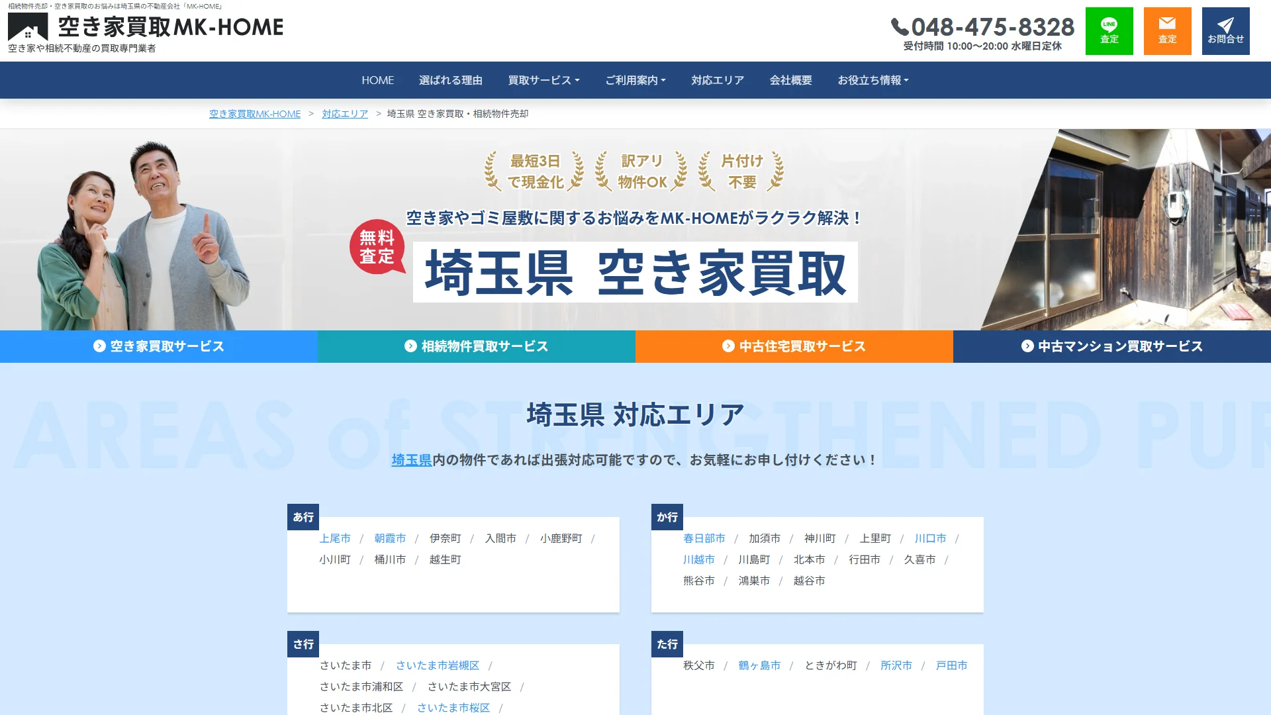Click the 久喜市 text
The image size is (1271, 715).
point(919,559)
